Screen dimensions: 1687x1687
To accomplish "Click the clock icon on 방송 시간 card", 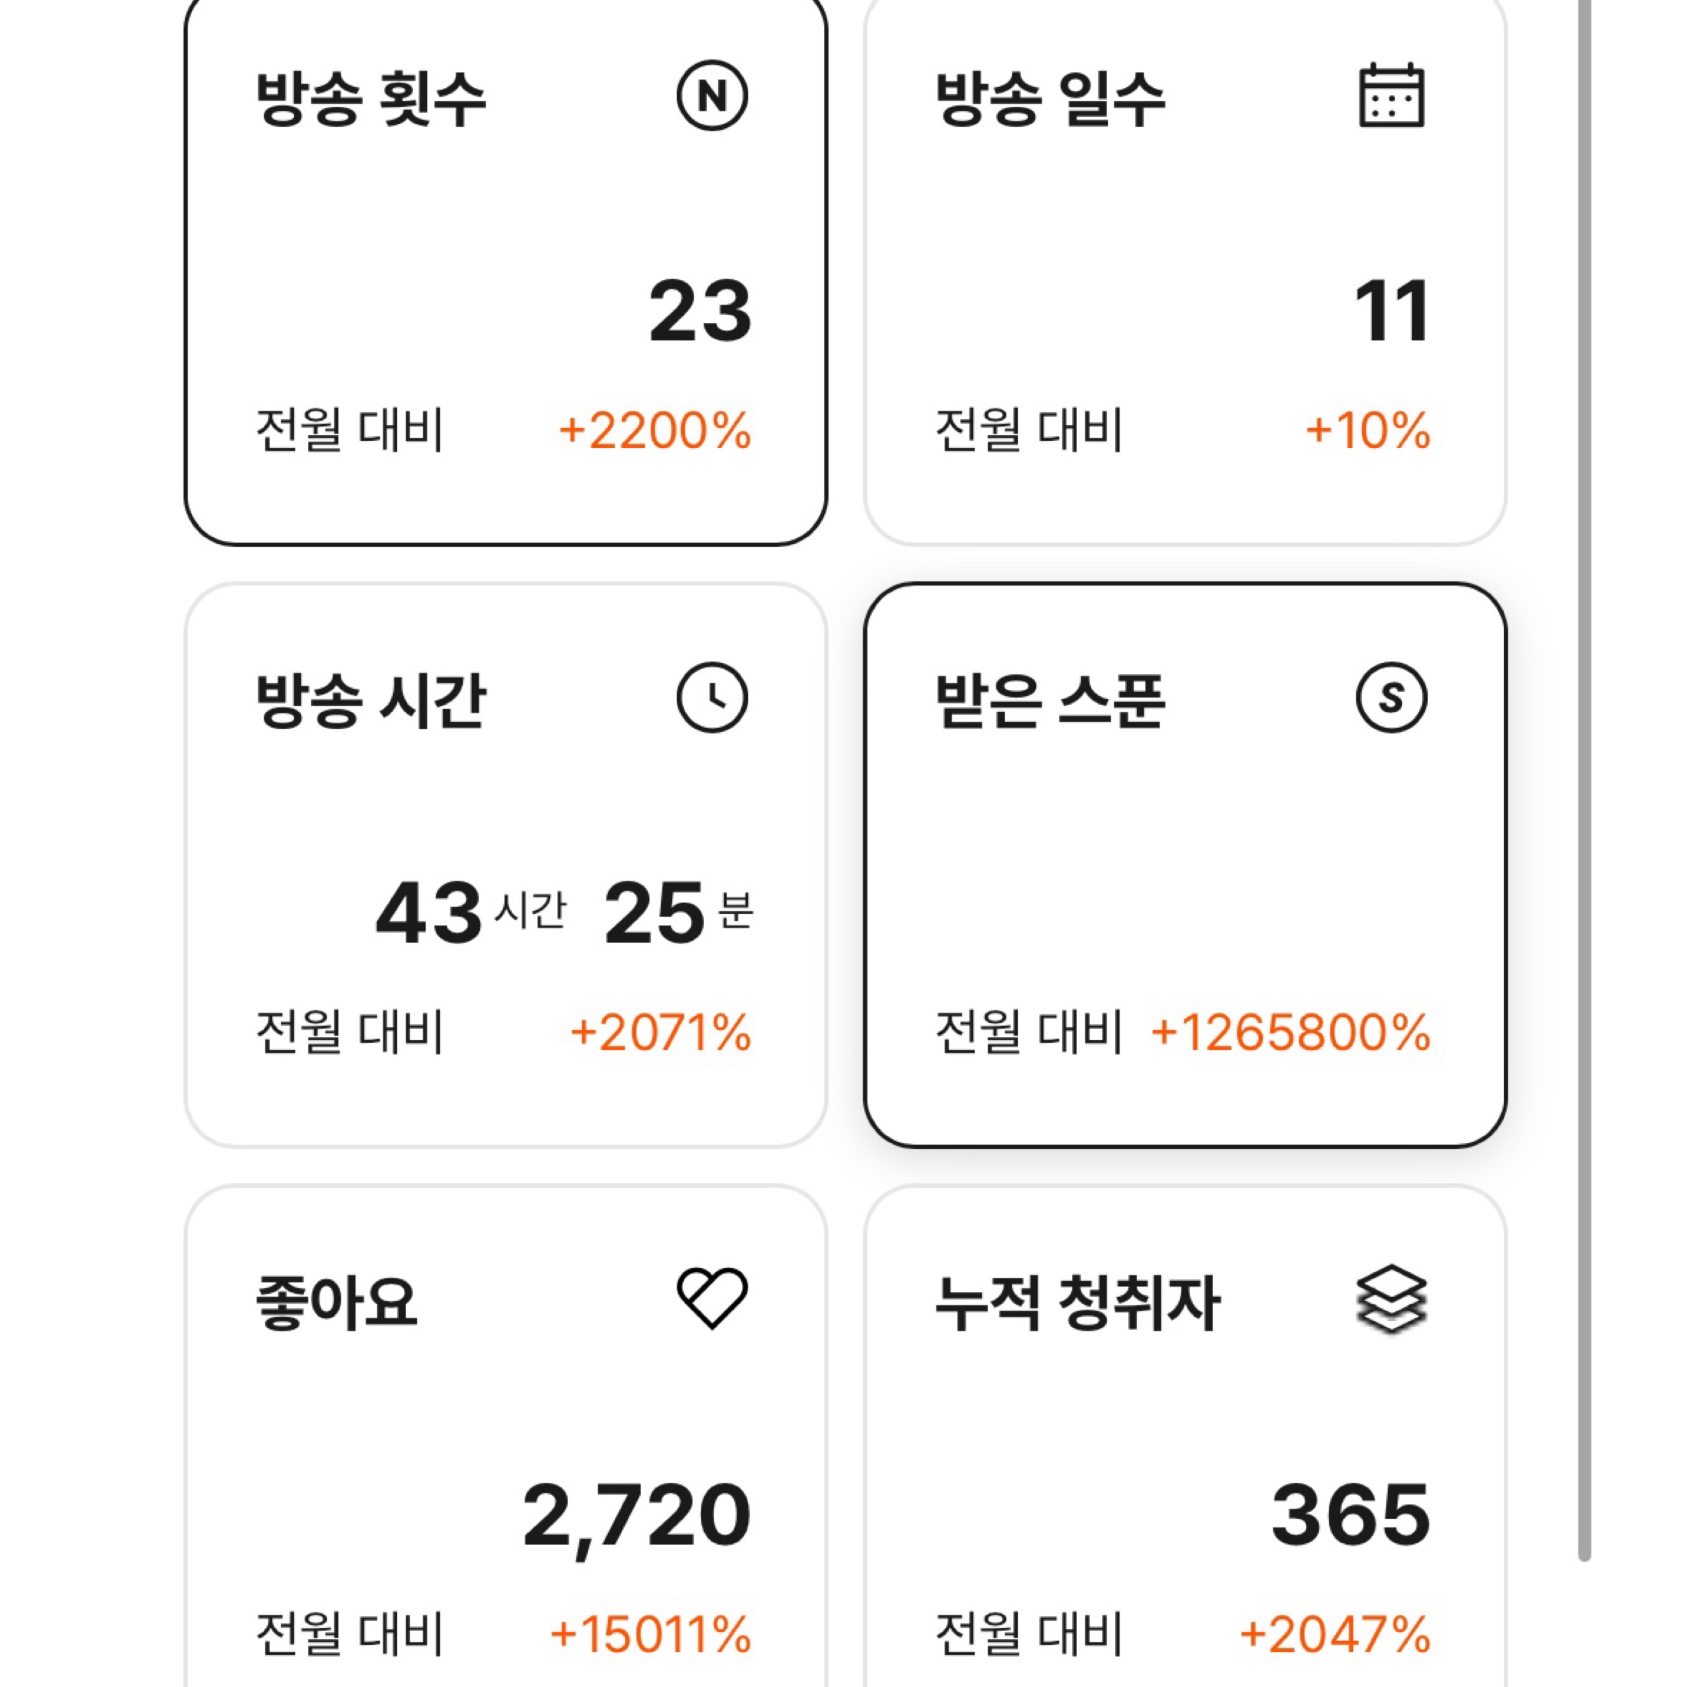I will click(x=712, y=698).
